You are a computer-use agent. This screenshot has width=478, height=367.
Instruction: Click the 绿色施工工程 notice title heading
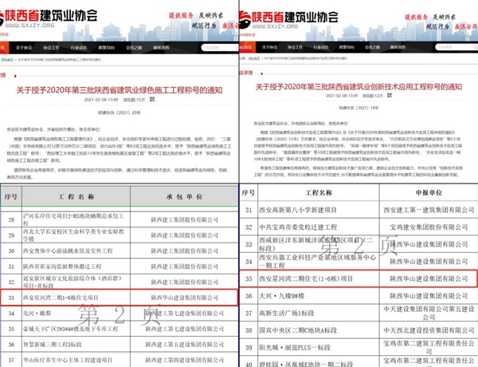[119, 89]
